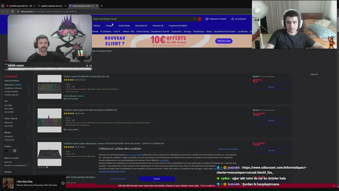Close the LightShot browser tab
The height and width of the screenshot is (191, 339).
65,6
